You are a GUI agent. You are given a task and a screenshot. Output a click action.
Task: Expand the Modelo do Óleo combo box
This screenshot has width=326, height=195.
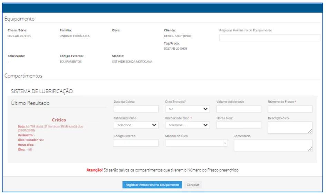196,143
